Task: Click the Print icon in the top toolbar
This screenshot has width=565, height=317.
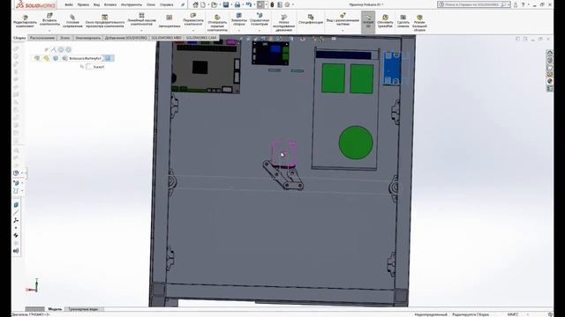Action: 237,4
